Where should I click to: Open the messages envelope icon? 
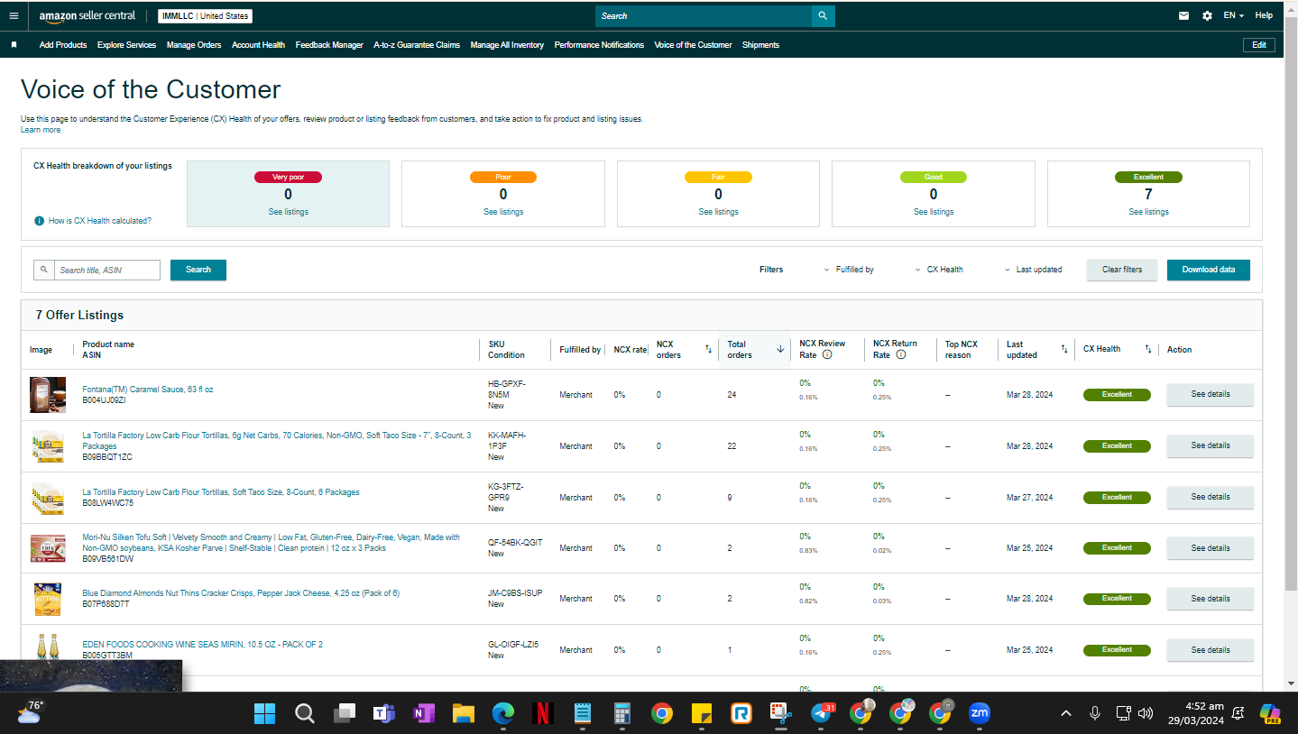pyautogui.click(x=1183, y=15)
